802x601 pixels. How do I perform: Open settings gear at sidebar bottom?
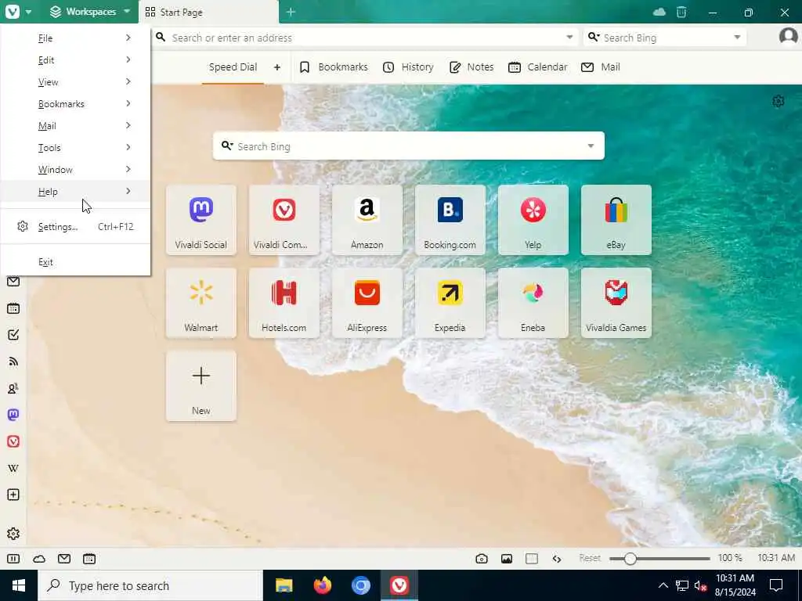(x=13, y=534)
